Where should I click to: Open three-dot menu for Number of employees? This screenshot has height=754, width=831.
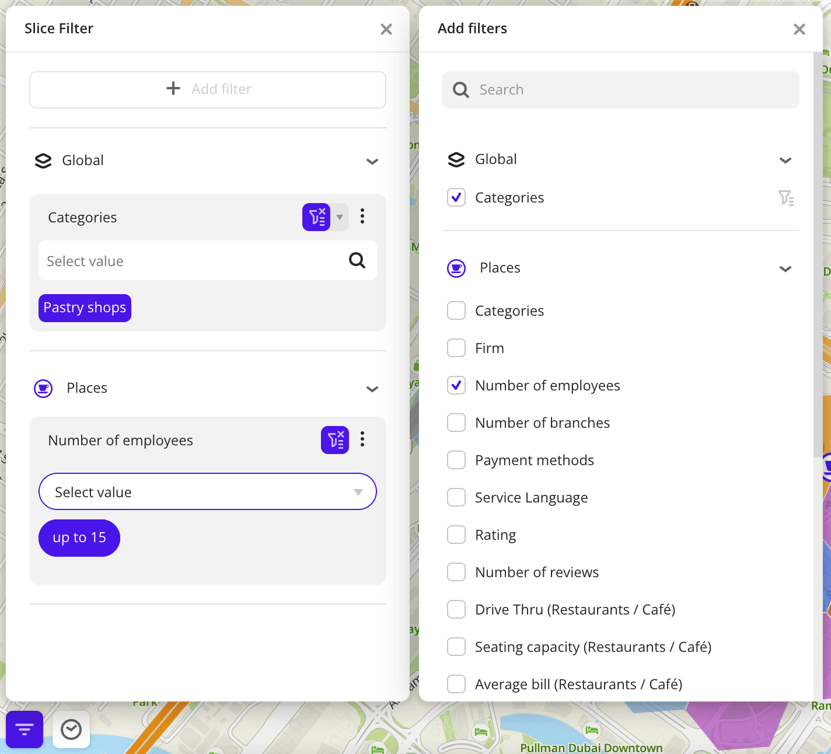362,439
